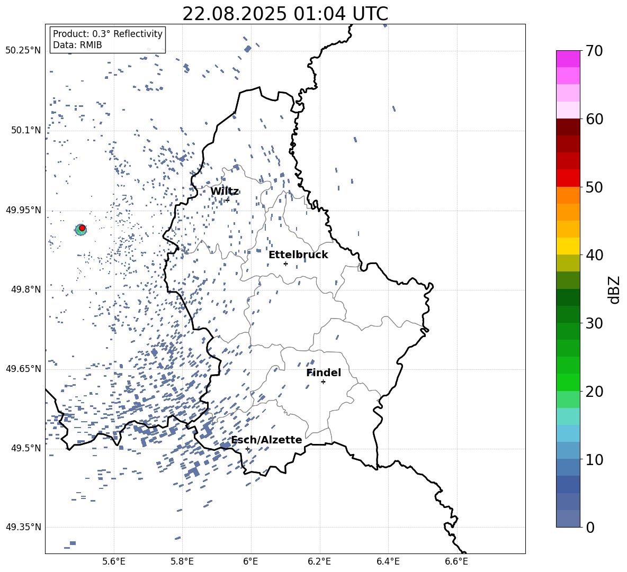Click the 6.6°E longitude tick label
This screenshot has height=572, width=627.
point(456,561)
